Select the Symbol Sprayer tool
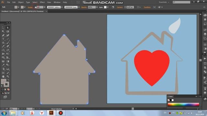This screenshot has width=207, height=116. pyautogui.click(x=3, y=69)
